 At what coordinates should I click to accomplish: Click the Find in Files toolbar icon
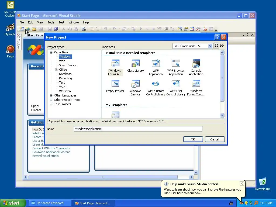pos(84,29)
